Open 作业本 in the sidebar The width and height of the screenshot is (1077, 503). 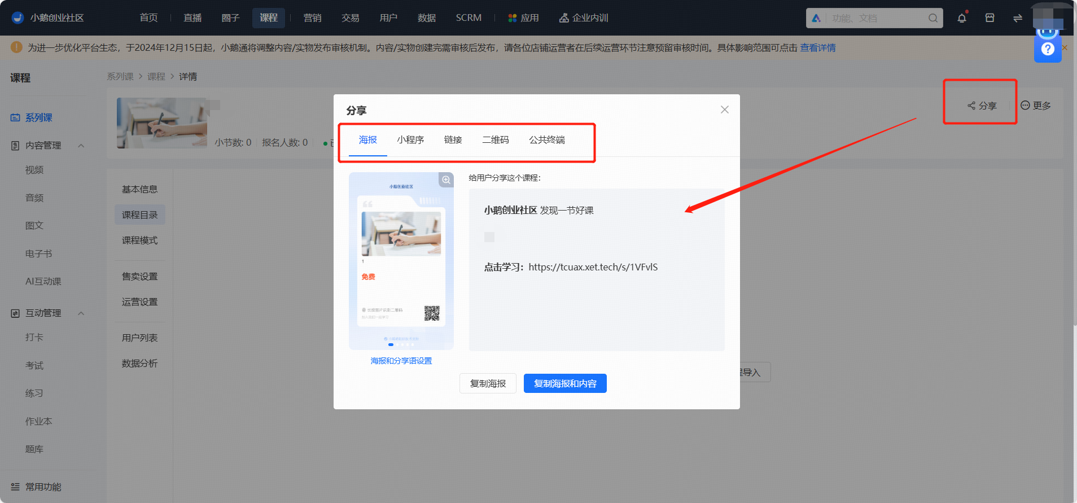(39, 421)
